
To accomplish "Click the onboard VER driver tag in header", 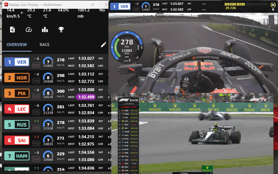I will point(120,7).
